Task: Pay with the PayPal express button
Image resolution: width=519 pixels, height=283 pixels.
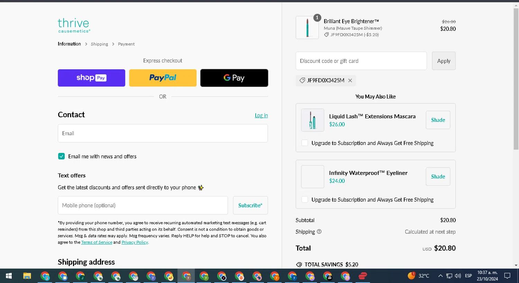Action: 163,78
